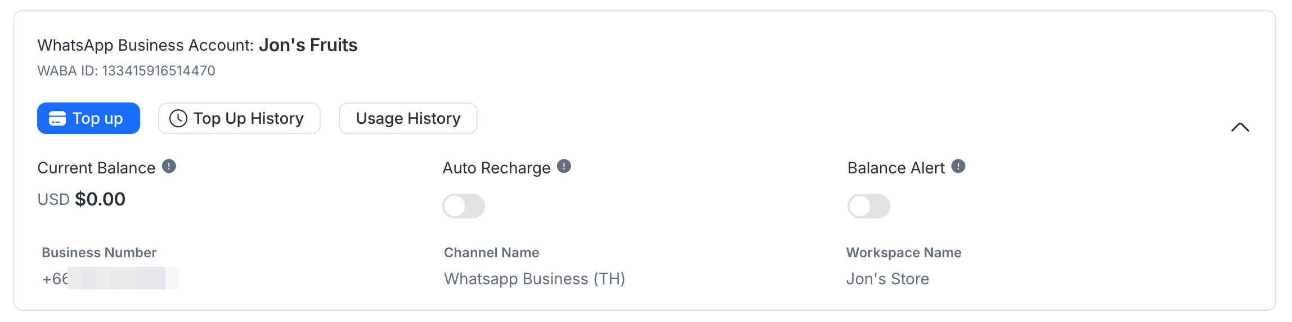Click the Channel Name column label
This screenshot has height=322, width=1292.
(x=491, y=253)
